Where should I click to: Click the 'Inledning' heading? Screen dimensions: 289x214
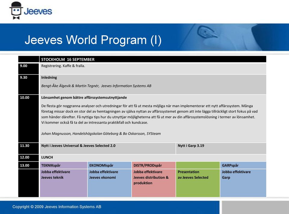[49, 77]
